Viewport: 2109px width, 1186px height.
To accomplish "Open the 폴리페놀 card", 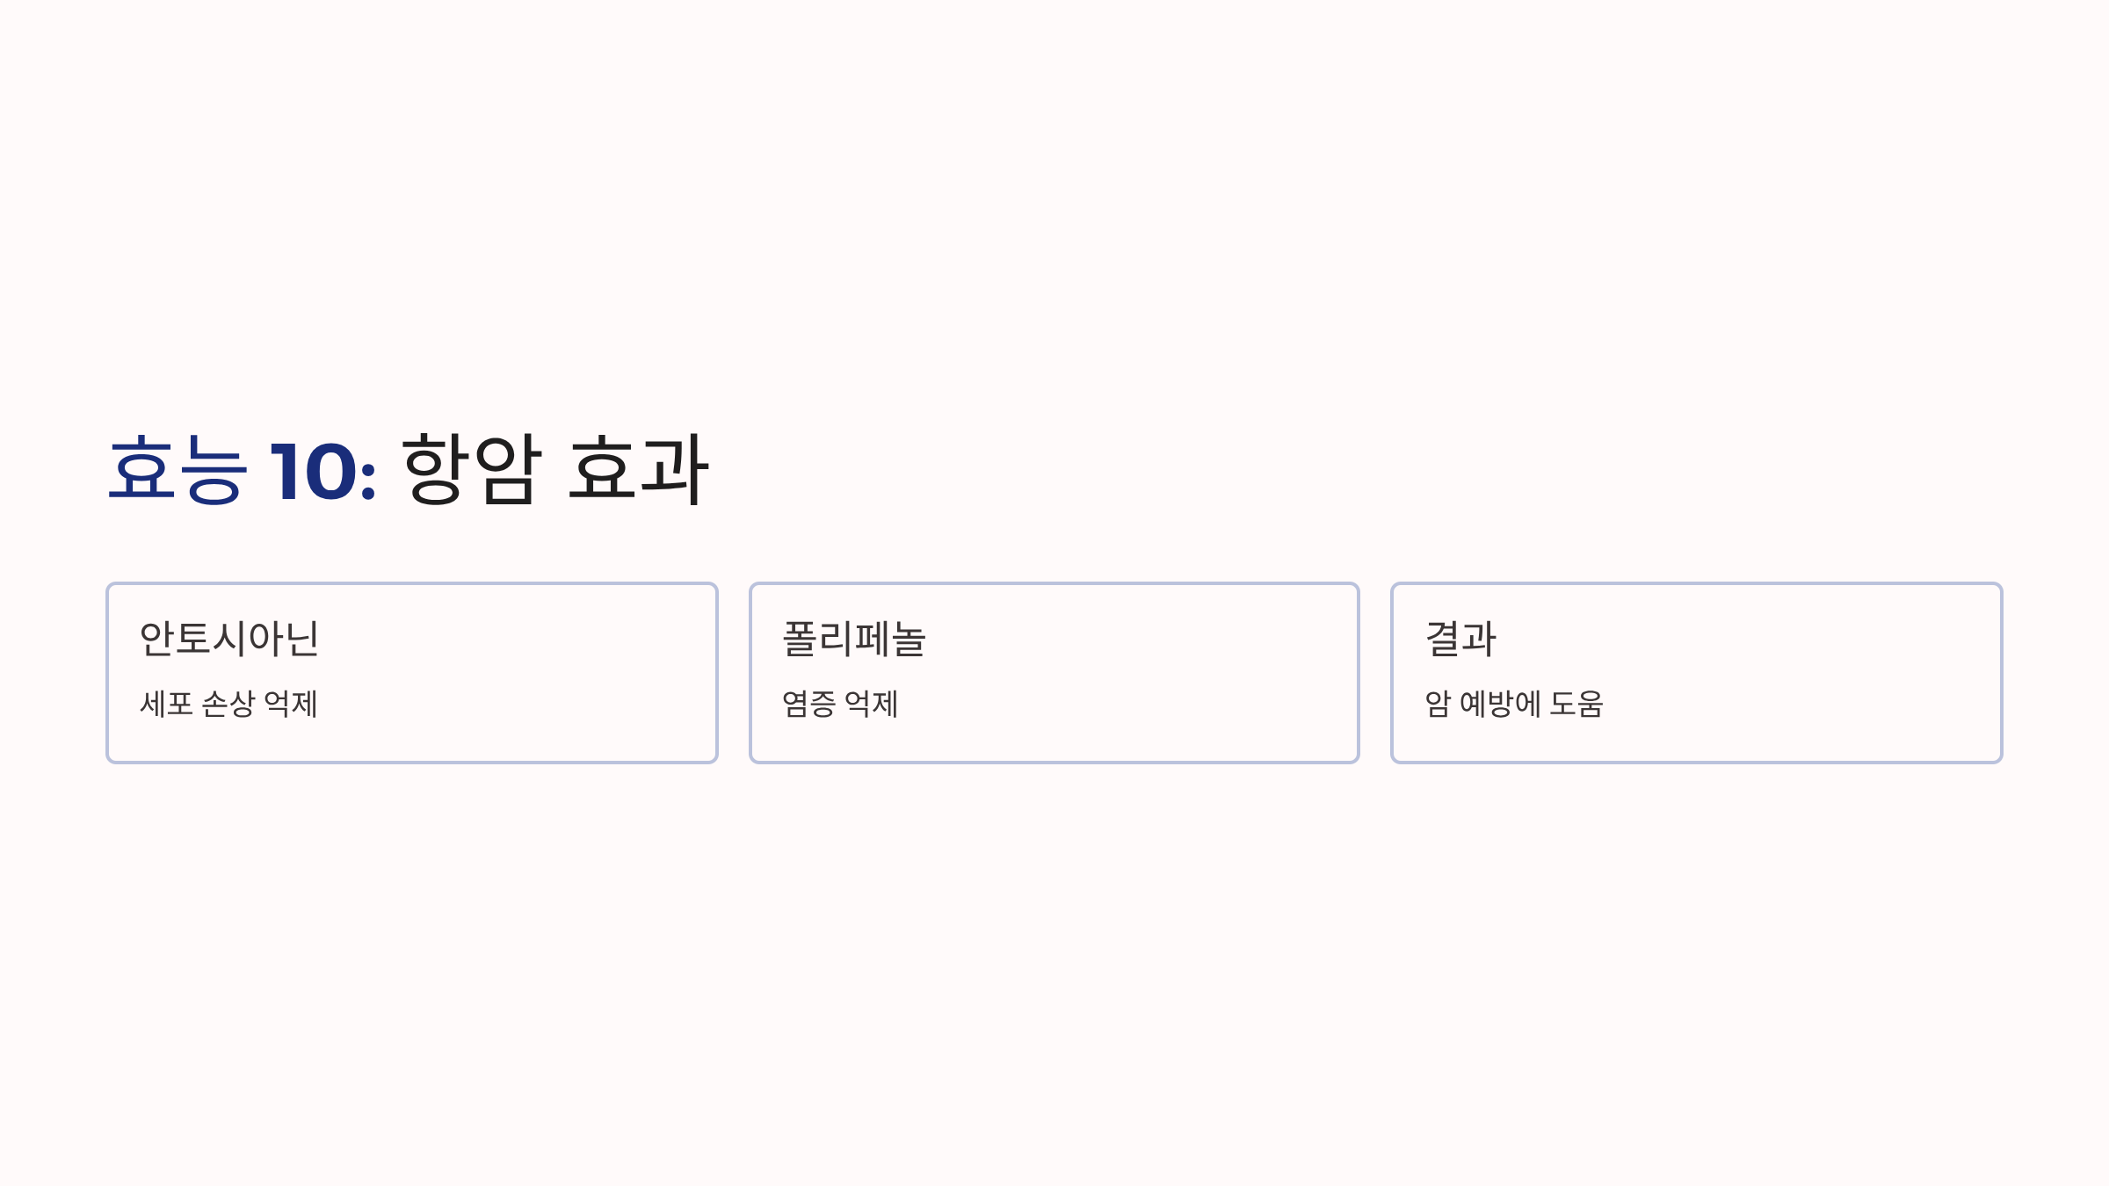I will 1054,673.
